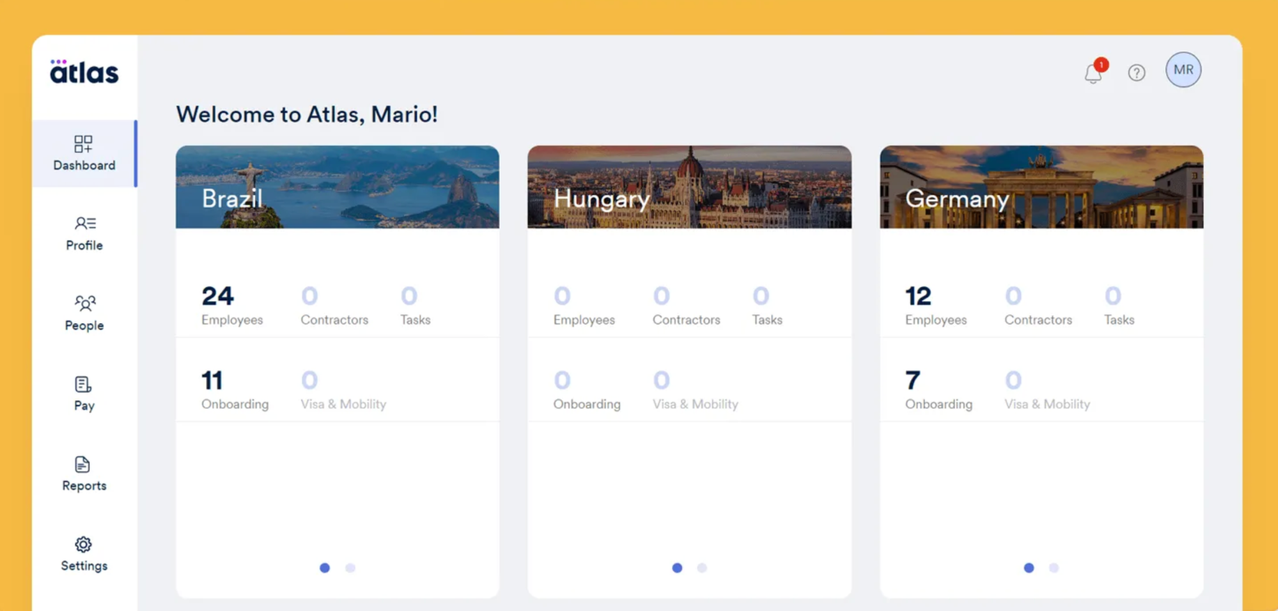Open the Germany country card header
The height and width of the screenshot is (611, 1278).
click(1041, 186)
